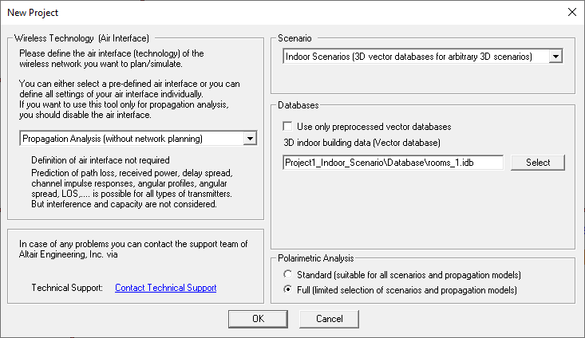Enable Use only preprocessed vector databases
Image resolution: width=585 pixels, height=338 pixels.
click(x=288, y=127)
